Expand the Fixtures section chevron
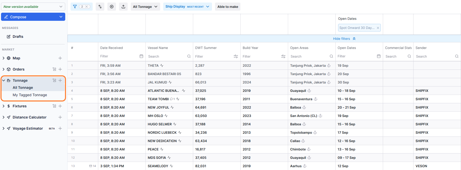 click(4, 106)
